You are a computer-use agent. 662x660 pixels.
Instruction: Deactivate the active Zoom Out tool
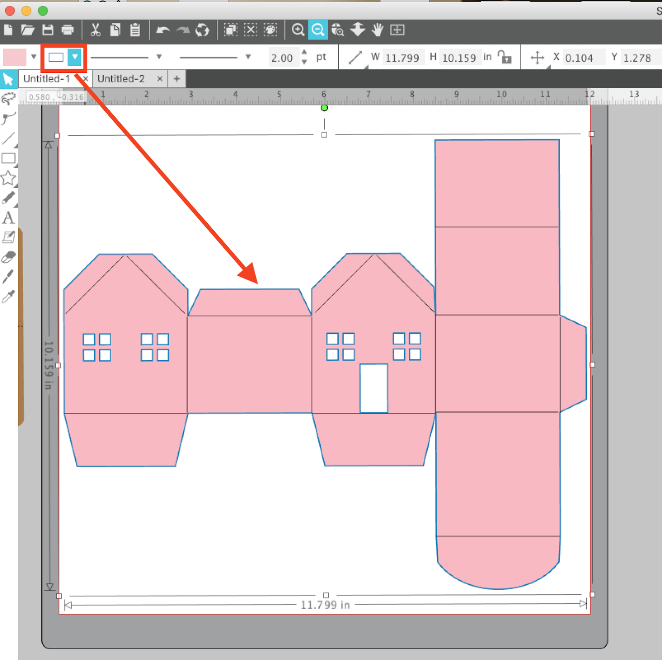pyautogui.click(x=318, y=30)
